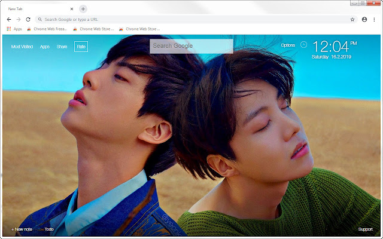This screenshot has height=239, width=383.
Task: Open the Support link
Action: tap(365, 229)
